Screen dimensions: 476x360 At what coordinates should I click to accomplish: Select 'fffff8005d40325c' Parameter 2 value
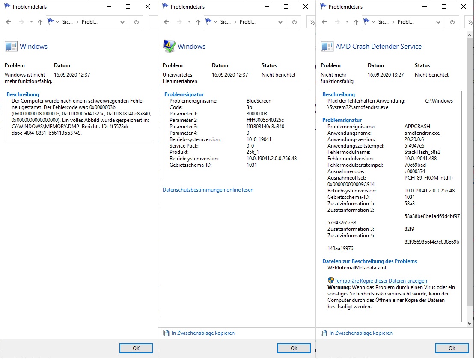pyautogui.click(x=265, y=120)
